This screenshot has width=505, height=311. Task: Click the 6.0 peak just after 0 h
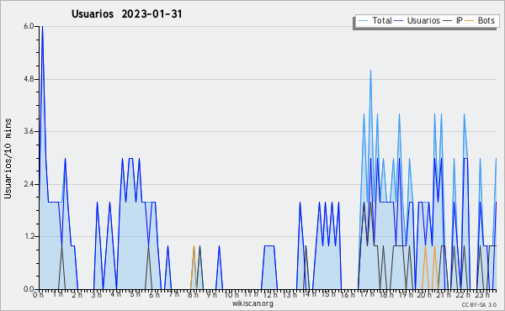pyautogui.click(x=42, y=27)
